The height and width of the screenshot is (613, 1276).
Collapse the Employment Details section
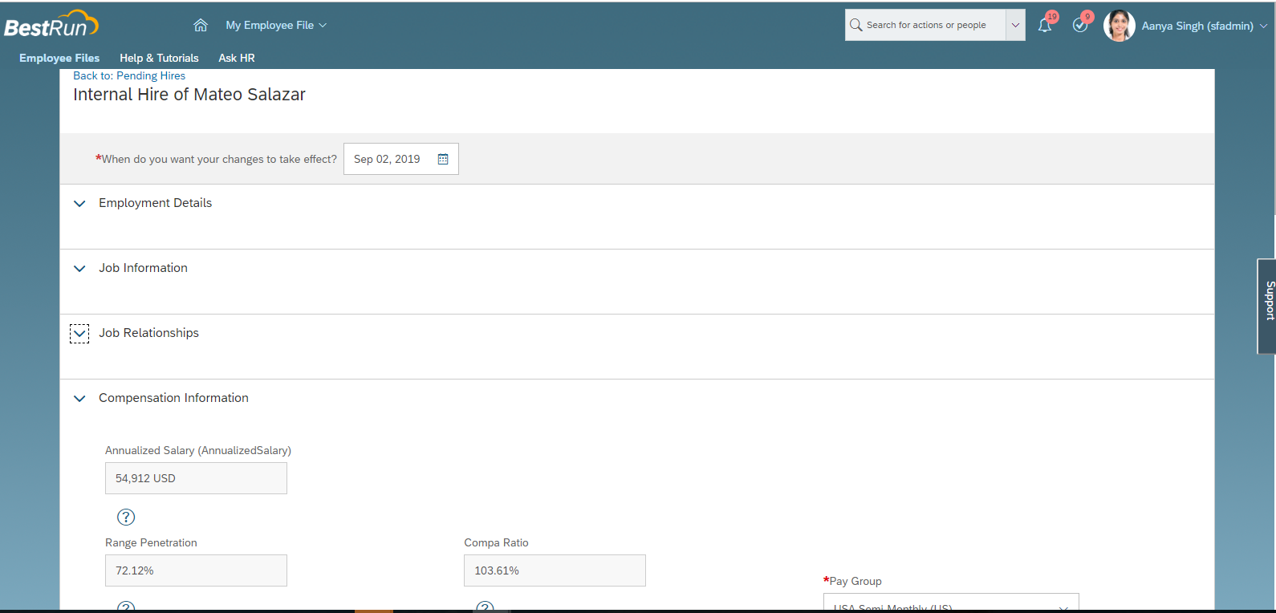coord(79,204)
